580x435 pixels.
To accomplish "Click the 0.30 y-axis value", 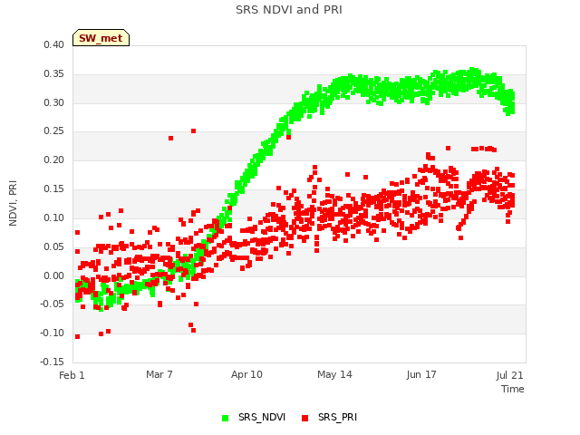I will pyautogui.click(x=53, y=102).
